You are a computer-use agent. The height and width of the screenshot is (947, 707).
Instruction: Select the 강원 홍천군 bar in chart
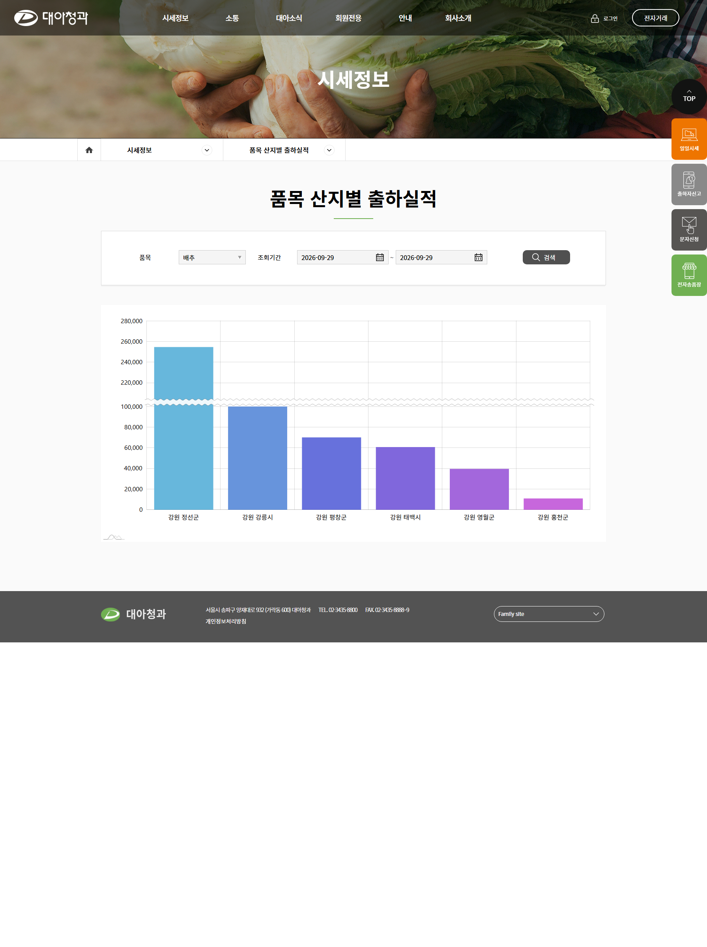(x=553, y=503)
